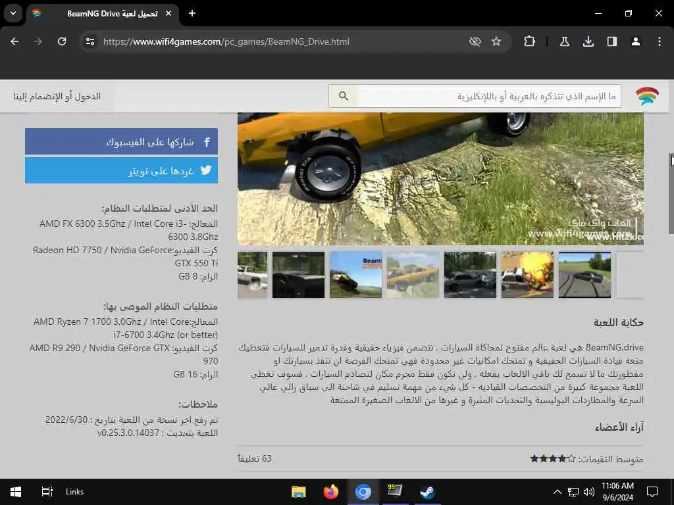Share the game on Facebook
Viewport: 674px width, 505px height.
coord(121,141)
